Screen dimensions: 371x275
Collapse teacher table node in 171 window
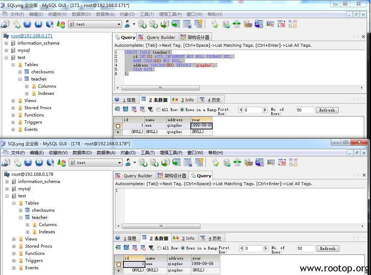click(20, 79)
